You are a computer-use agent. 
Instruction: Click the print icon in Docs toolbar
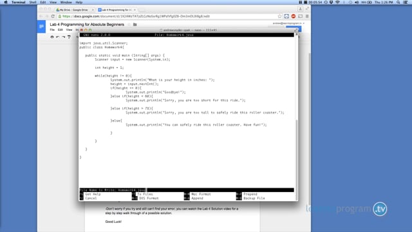click(52, 37)
